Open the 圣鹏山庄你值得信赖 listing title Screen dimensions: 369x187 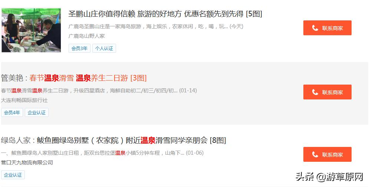pos(165,14)
